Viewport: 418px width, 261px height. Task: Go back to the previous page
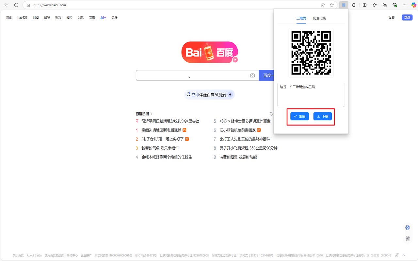click(x=6, y=5)
